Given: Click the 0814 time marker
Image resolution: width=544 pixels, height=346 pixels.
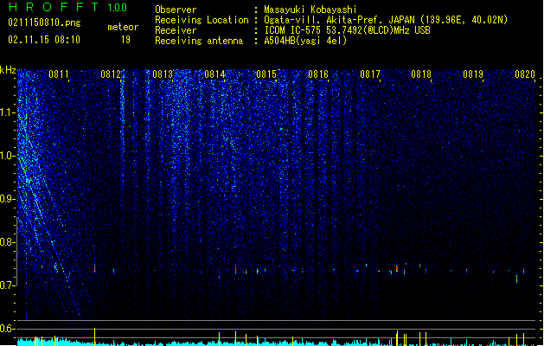Looking at the screenshot, I should (x=214, y=74).
